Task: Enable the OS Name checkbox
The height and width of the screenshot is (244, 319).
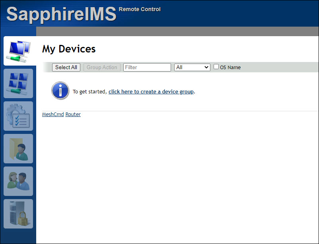Action: coord(216,67)
